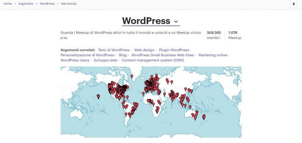Open the Blog related topic

pyautogui.click(x=123, y=55)
